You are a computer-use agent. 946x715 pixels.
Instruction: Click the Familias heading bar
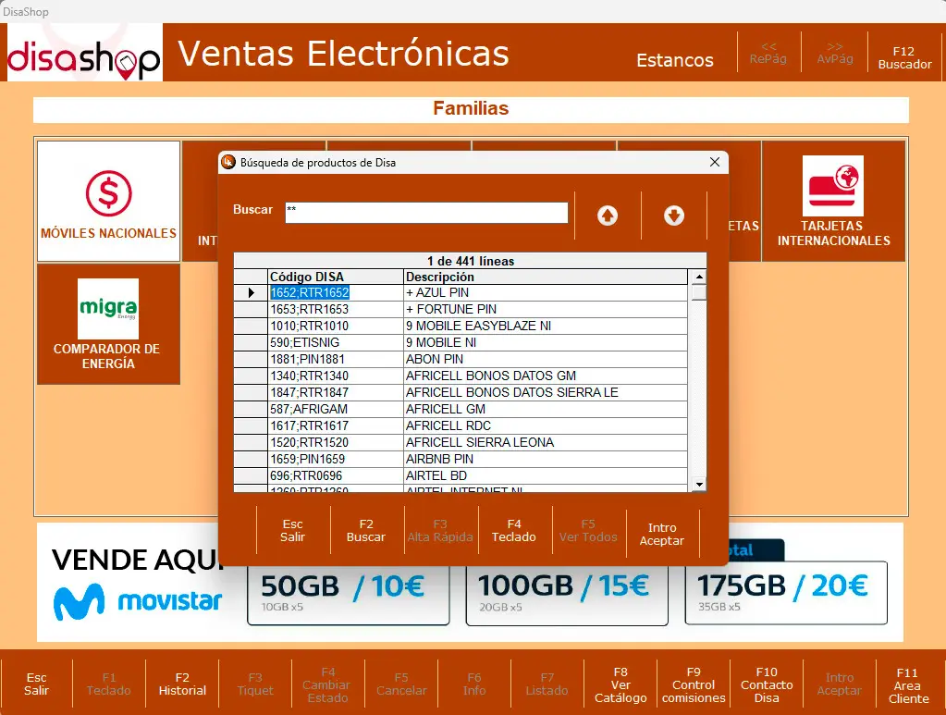point(472,108)
